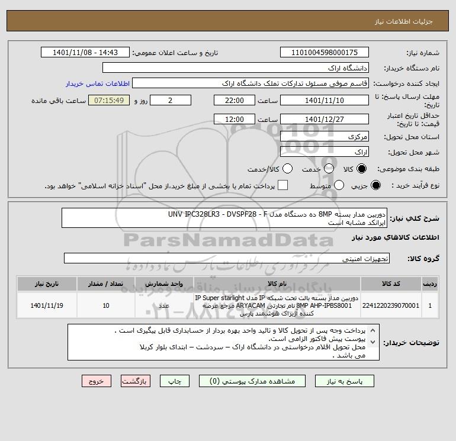
Task: Click the شرح کلی نیاز description box
Action: tap(224, 218)
